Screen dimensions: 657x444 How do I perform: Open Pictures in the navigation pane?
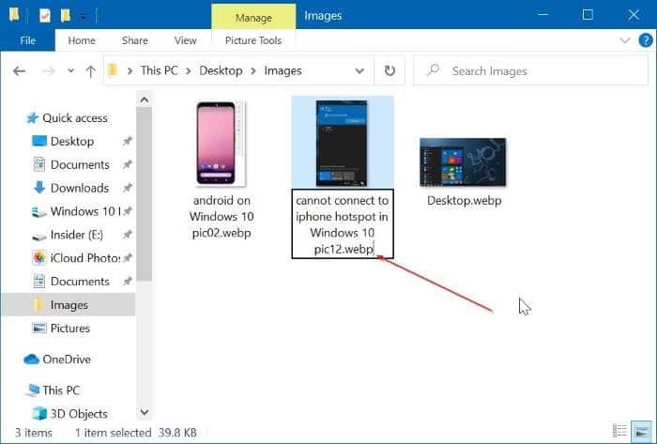pos(70,328)
